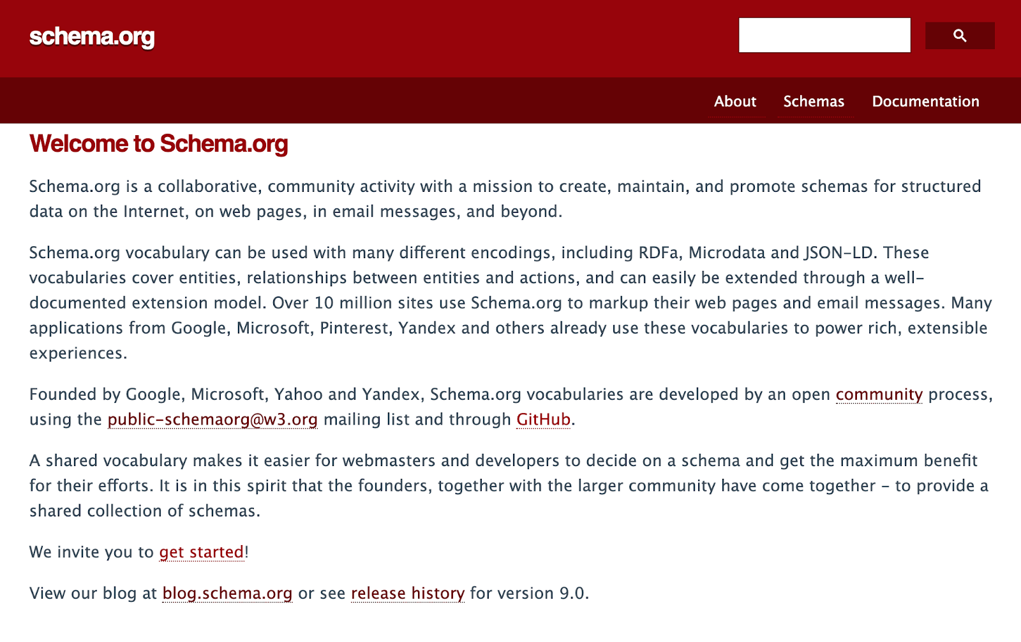Select Schemas in the navigation bar
Viewport: 1021px width, 642px height.
pos(814,101)
